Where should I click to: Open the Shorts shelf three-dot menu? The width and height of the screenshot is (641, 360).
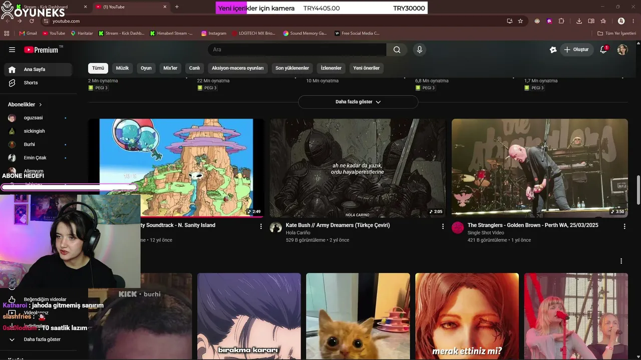(x=621, y=261)
